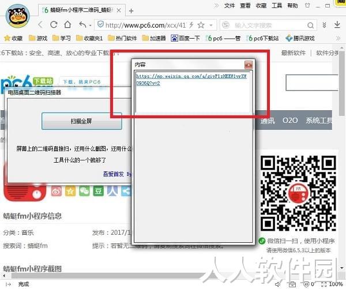Expand bookmarks bar overflow chevron
346x289 pixels.
click(x=338, y=39)
